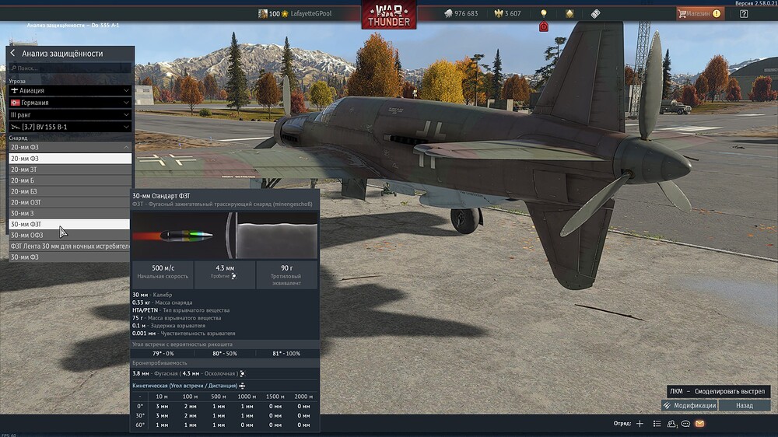
Task: Click the 80° - 50% ricochet value
Action: [x=225, y=354]
